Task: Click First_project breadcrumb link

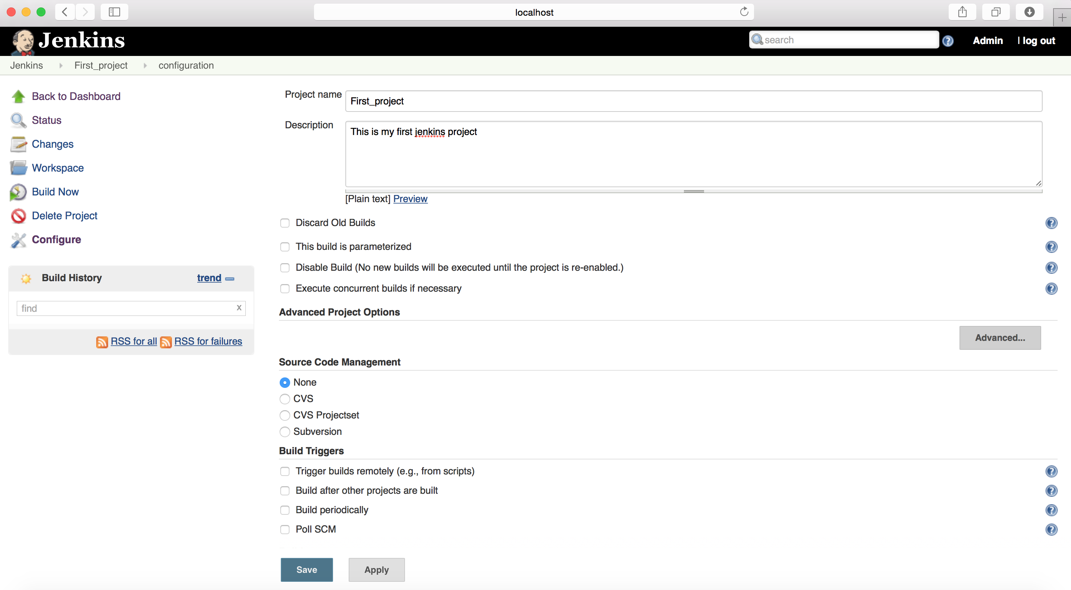Action: [x=101, y=66]
